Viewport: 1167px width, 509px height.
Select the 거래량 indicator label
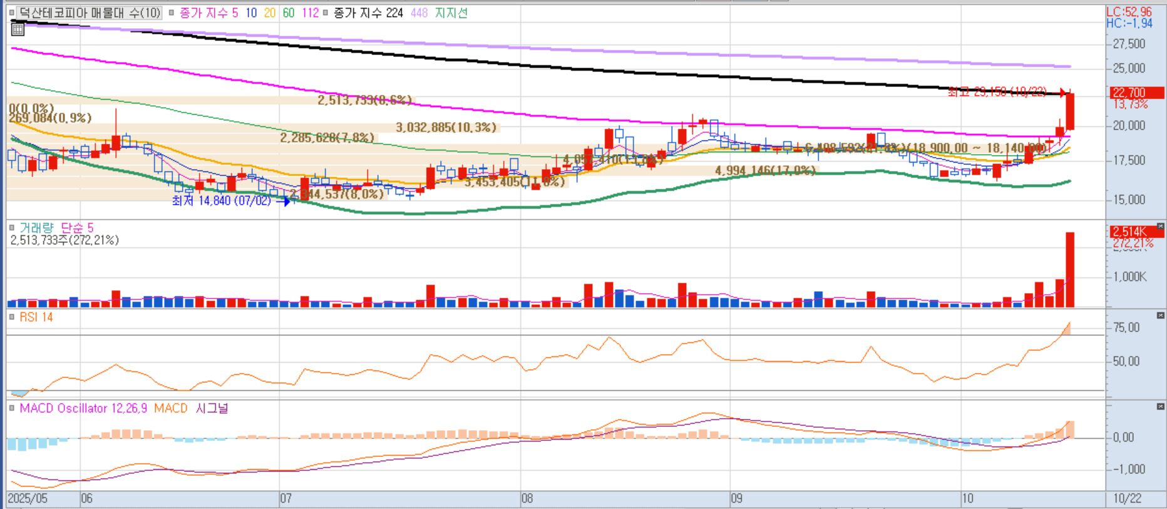(x=36, y=227)
